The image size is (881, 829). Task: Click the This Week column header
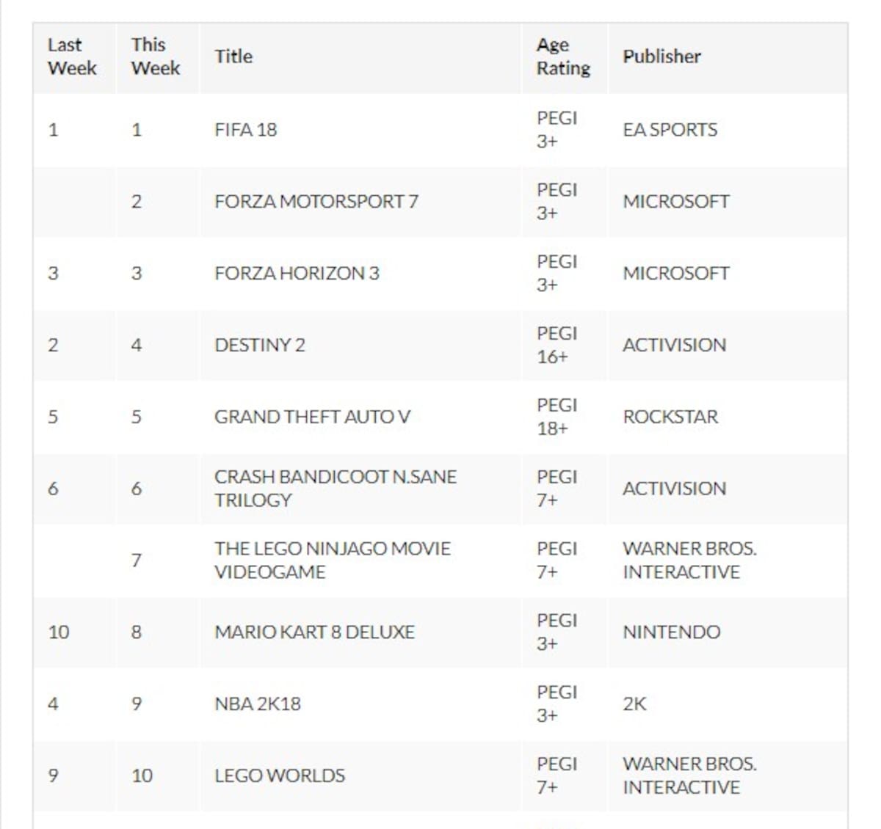(156, 56)
